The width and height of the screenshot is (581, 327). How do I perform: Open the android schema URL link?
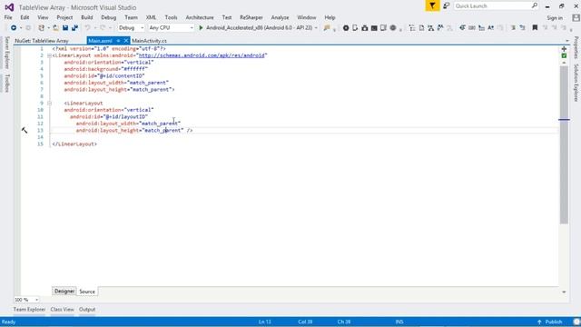pos(202,55)
